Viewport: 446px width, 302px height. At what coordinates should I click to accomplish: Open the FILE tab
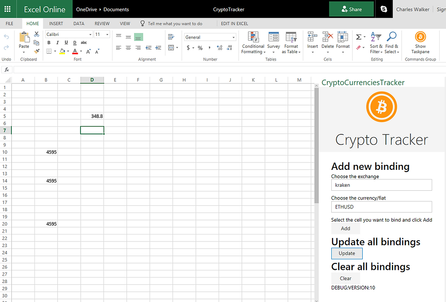pos(10,24)
